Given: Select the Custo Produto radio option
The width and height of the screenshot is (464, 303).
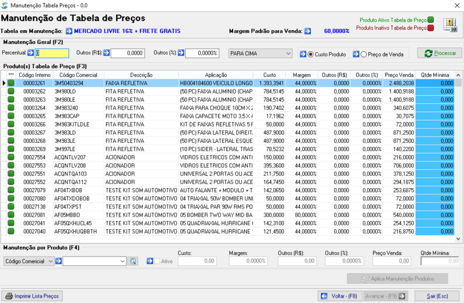Looking at the screenshot, I should pos(310,55).
